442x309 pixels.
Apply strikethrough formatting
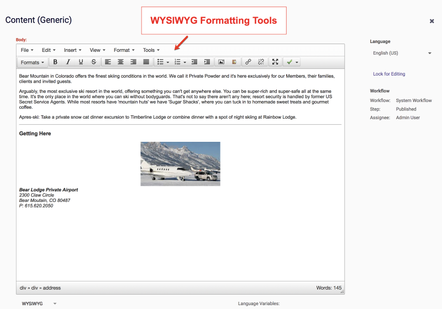[x=93, y=62]
